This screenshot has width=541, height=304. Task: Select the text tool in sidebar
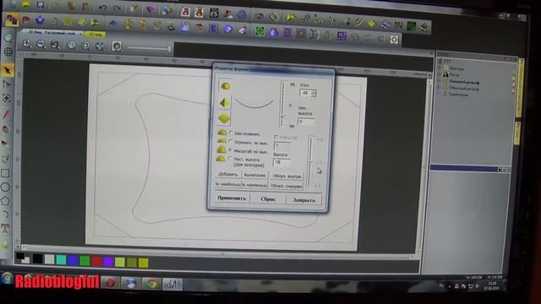(5, 228)
